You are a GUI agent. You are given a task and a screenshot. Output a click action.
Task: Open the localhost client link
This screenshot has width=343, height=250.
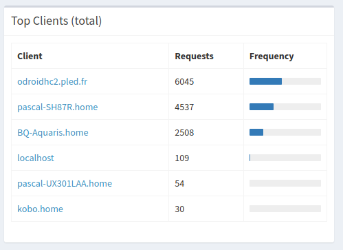(36, 158)
